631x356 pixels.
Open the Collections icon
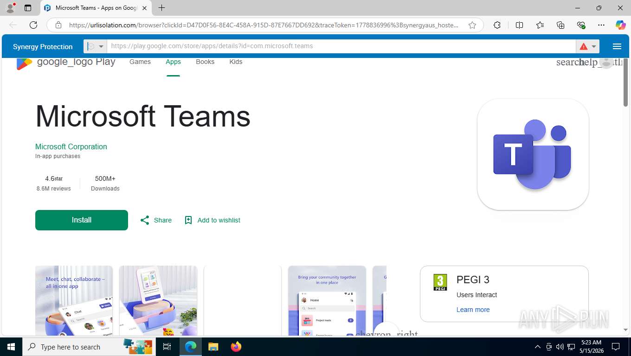(x=560, y=25)
